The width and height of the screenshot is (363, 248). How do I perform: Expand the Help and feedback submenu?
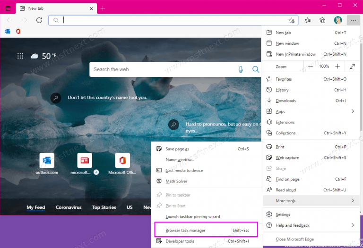pyautogui.click(x=310, y=225)
